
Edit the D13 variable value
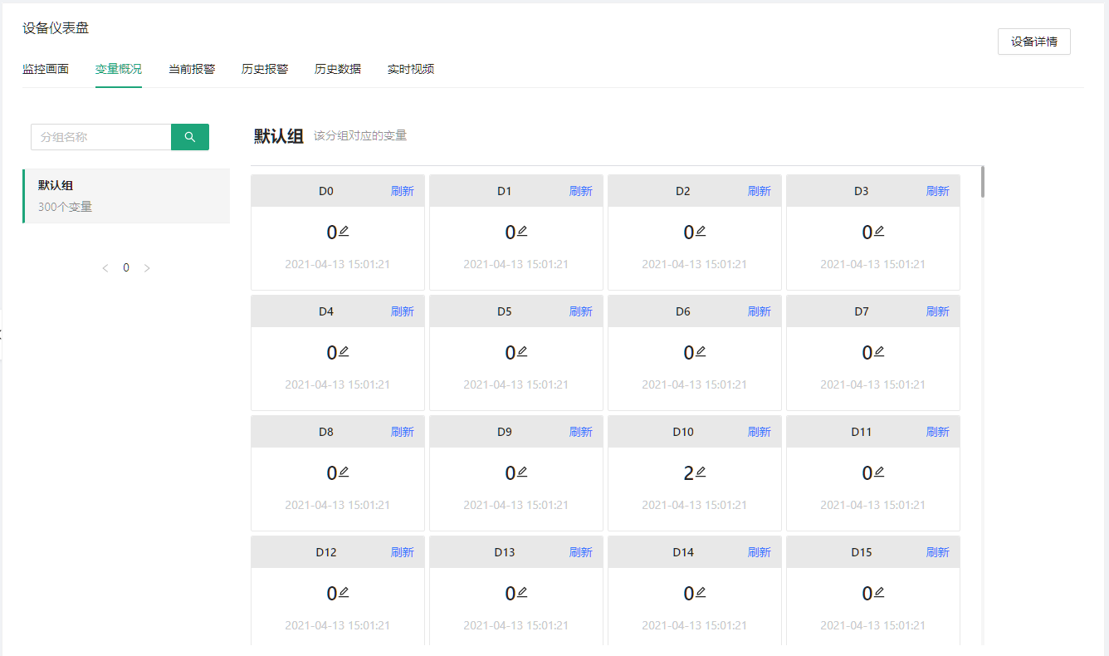point(522,592)
